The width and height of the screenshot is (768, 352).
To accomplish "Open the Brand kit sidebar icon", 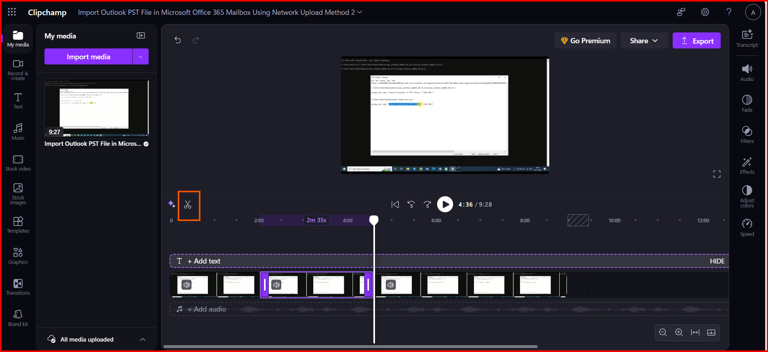I will (18, 318).
